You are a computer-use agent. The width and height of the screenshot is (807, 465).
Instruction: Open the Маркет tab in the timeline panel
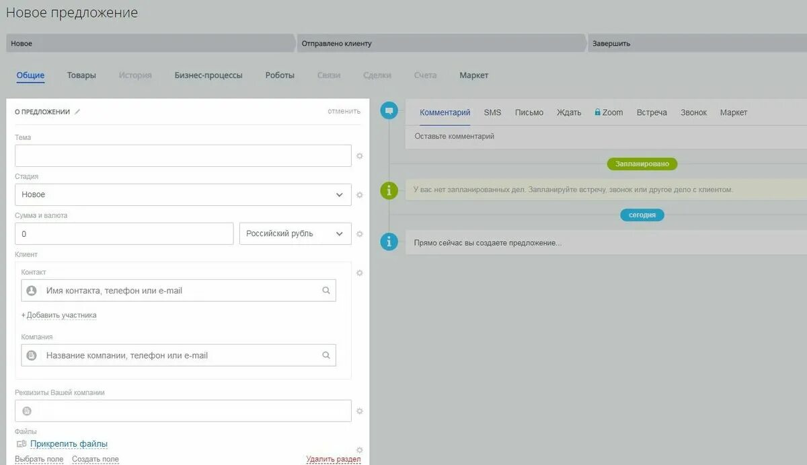click(734, 112)
